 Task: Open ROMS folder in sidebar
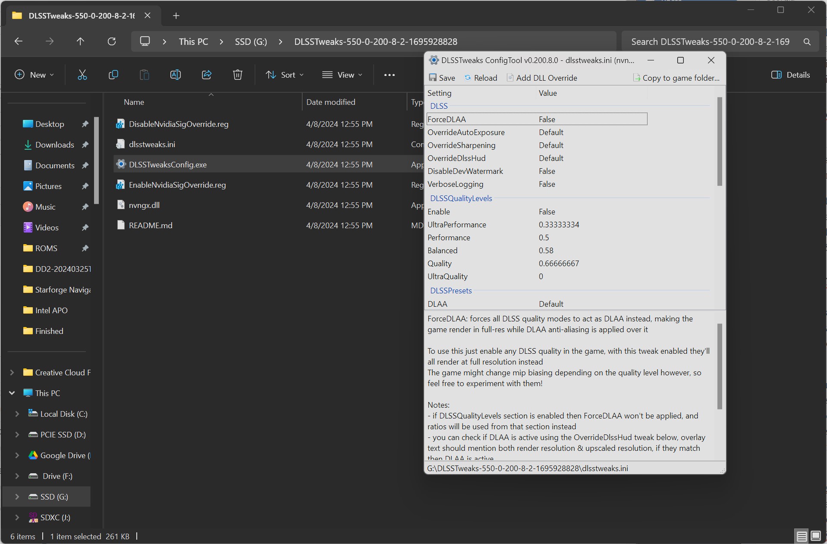(x=46, y=248)
